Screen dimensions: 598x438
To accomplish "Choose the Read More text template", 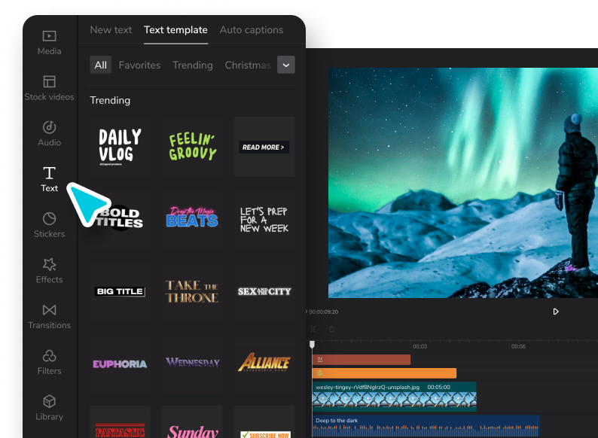I will coord(264,147).
